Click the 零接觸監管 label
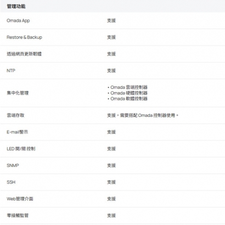225x225 pixels. coord(18,216)
